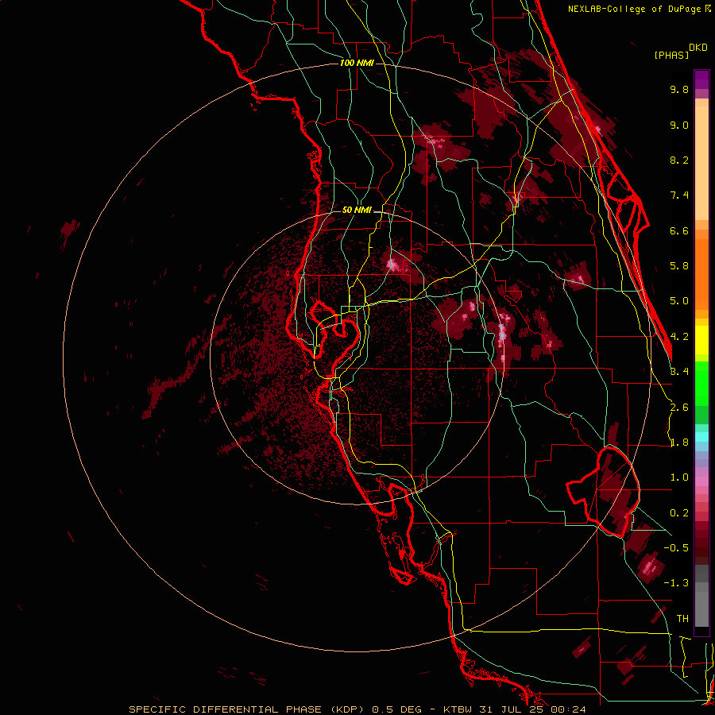Click the "31 JUL 25" date in caption

(512, 709)
